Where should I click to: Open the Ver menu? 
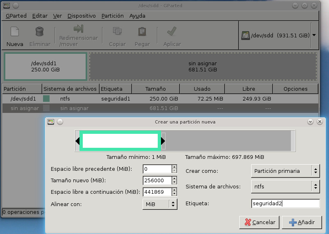click(x=57, y=16)
